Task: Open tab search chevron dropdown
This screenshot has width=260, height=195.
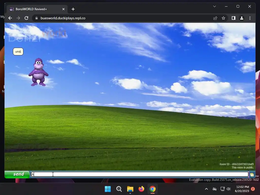Action: pyautogui.click(x=214, y=6)
